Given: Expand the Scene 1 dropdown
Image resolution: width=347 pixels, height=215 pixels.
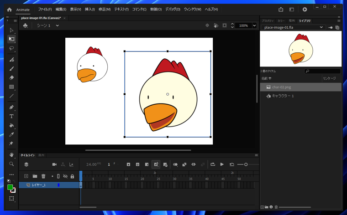Looking at the screenshot, I should tap(58, 26).
